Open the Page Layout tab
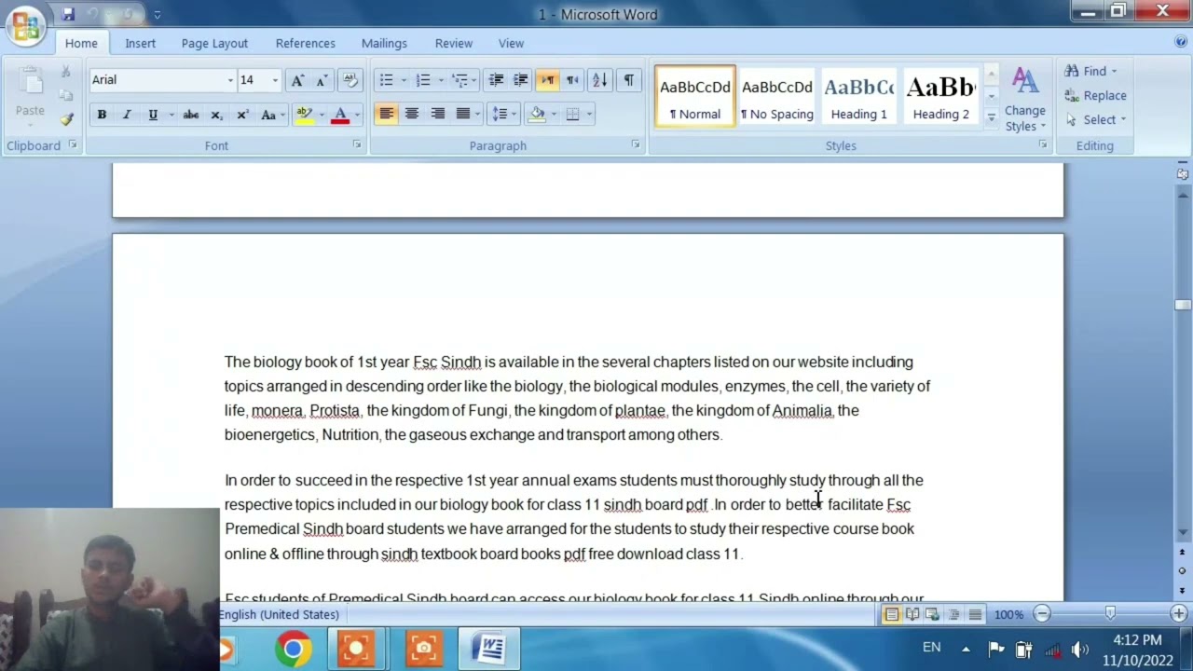 point(214,43)
